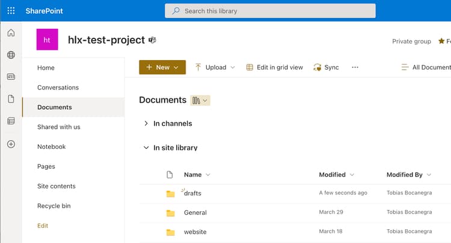
Task: Expand the In channels section
Action: (x=146, y=124)
